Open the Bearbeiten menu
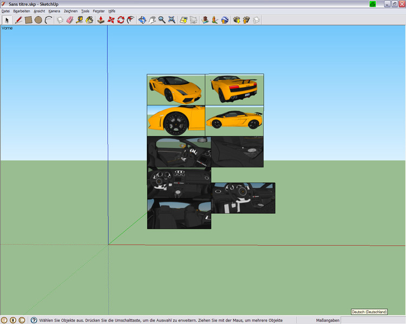 (22, 11)
